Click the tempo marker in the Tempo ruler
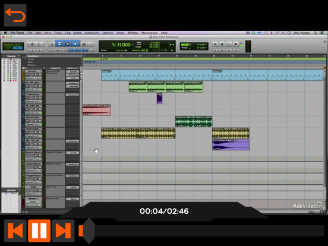The width and height of the screenshot is (328, 246). 101,59
